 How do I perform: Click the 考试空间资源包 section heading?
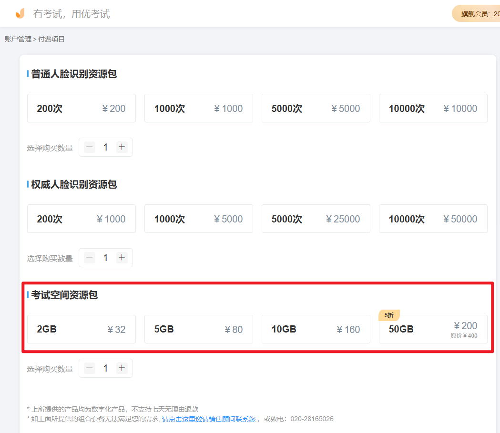point(64,295)
